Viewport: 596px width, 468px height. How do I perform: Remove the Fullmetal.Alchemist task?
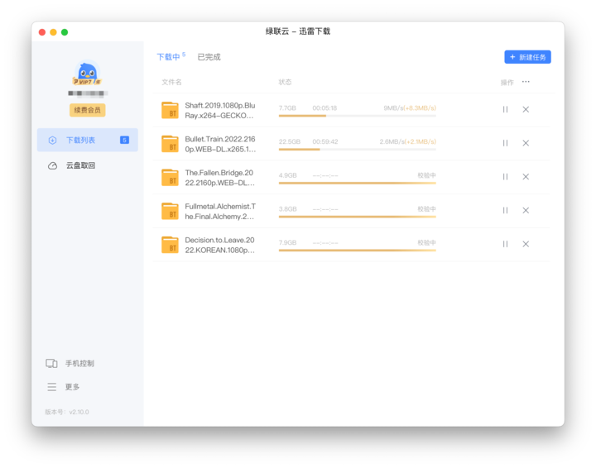pos(526,210)
